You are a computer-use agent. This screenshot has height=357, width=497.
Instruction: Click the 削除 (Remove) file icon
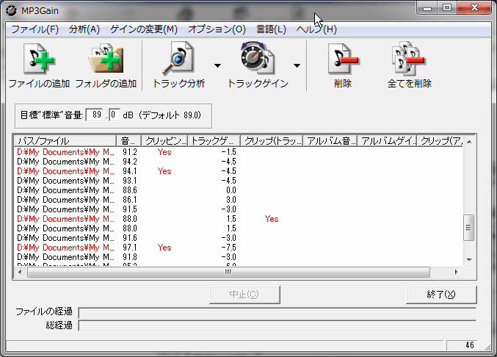click(342, 59)
